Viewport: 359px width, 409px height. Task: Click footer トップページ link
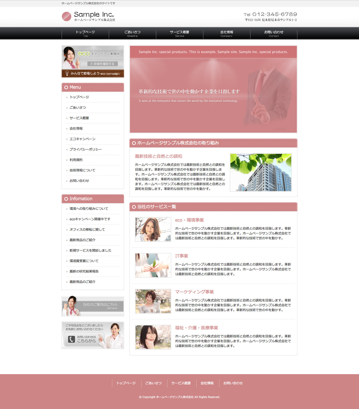(x=126, y=383)
